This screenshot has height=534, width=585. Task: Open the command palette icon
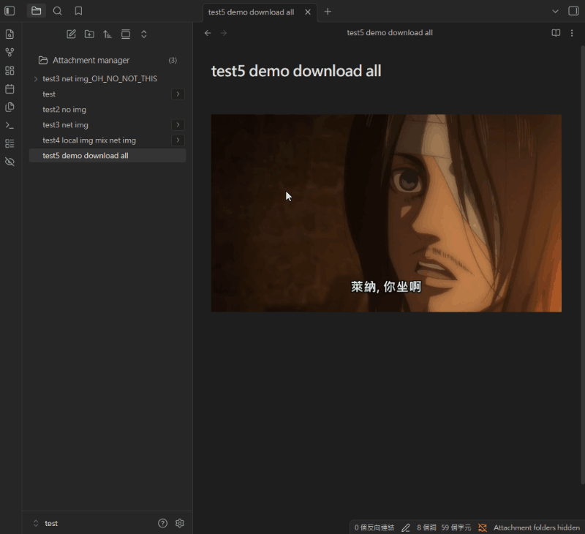[x=10, y=125]
